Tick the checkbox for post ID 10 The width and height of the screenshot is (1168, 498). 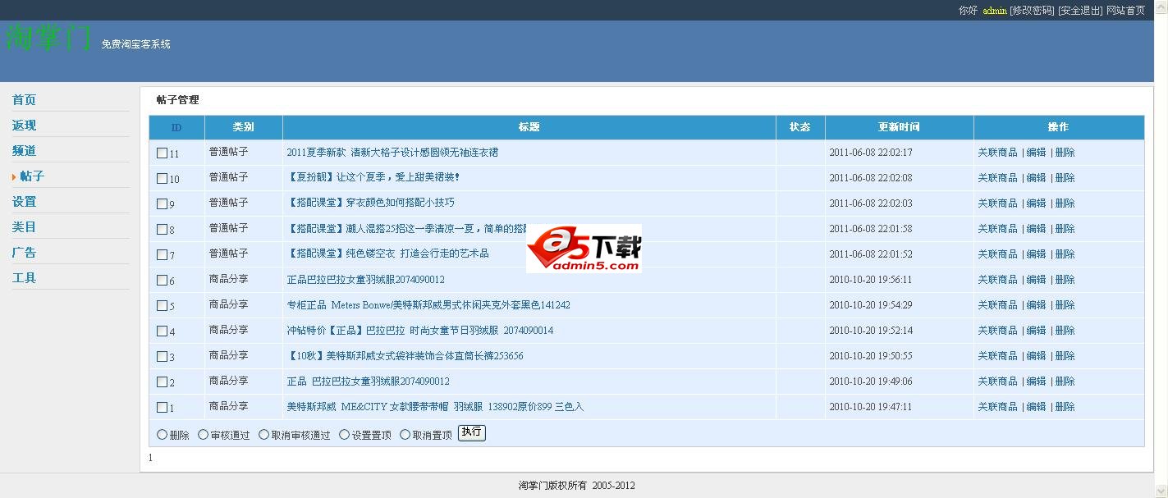click(162, 178)
